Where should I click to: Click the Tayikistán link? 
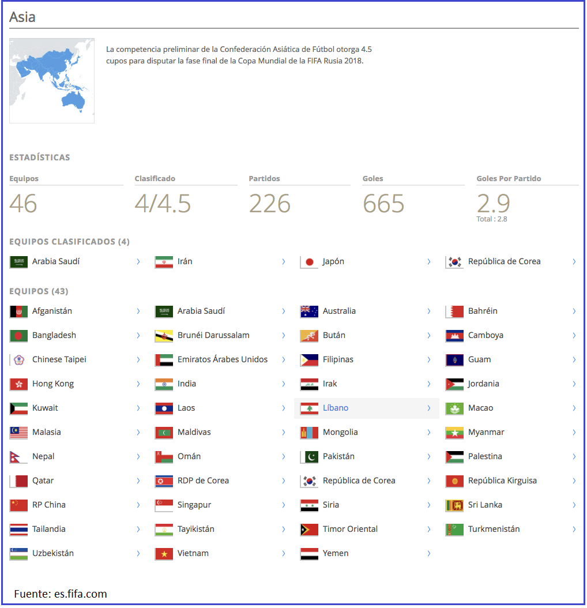[196, 530]
